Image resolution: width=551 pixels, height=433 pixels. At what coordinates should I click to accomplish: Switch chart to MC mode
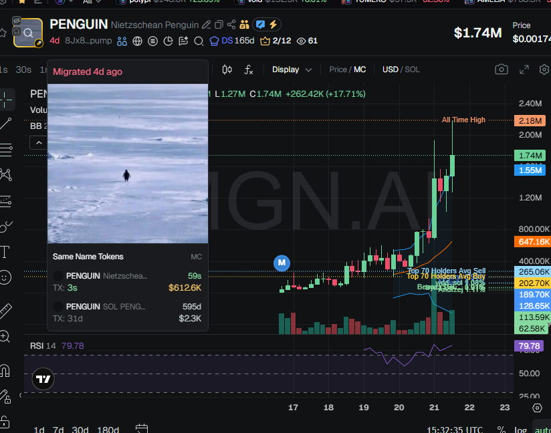click(x=360, y=69)
